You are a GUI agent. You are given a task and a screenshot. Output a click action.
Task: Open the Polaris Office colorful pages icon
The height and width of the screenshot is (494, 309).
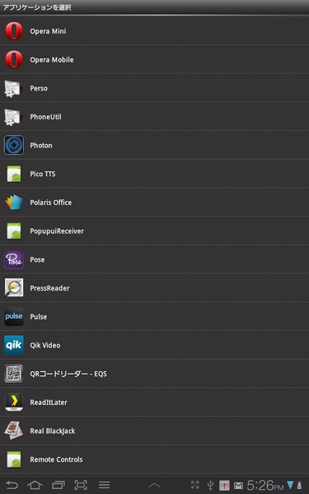click(x=14, y=203)
